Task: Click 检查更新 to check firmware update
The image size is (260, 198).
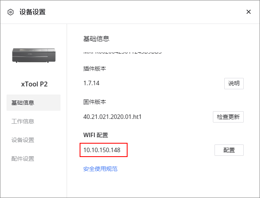Action: (228, 117)
